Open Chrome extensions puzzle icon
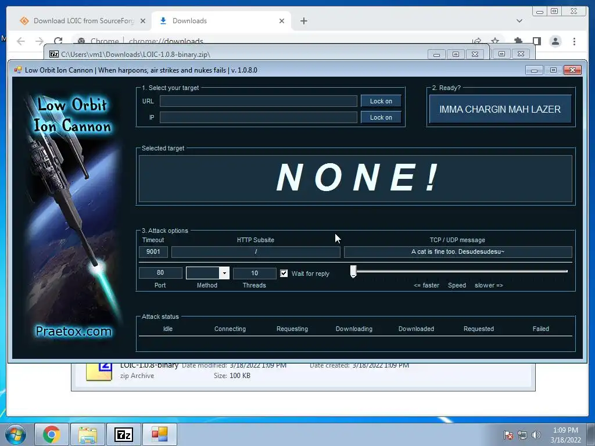Screen dimensions: 595x446 point(518,41)
